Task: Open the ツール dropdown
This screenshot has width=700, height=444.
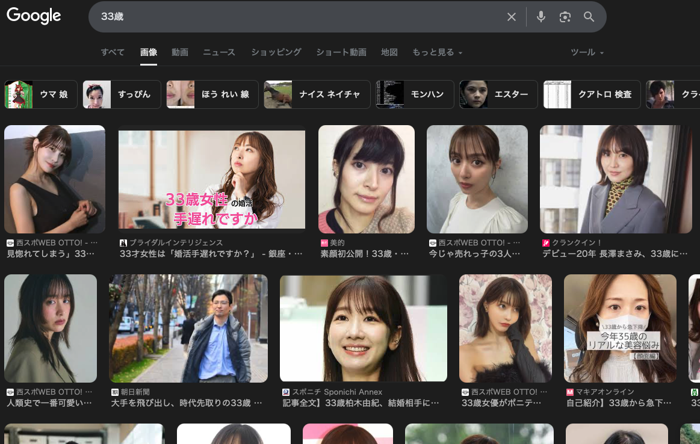Action: [587, 52]
